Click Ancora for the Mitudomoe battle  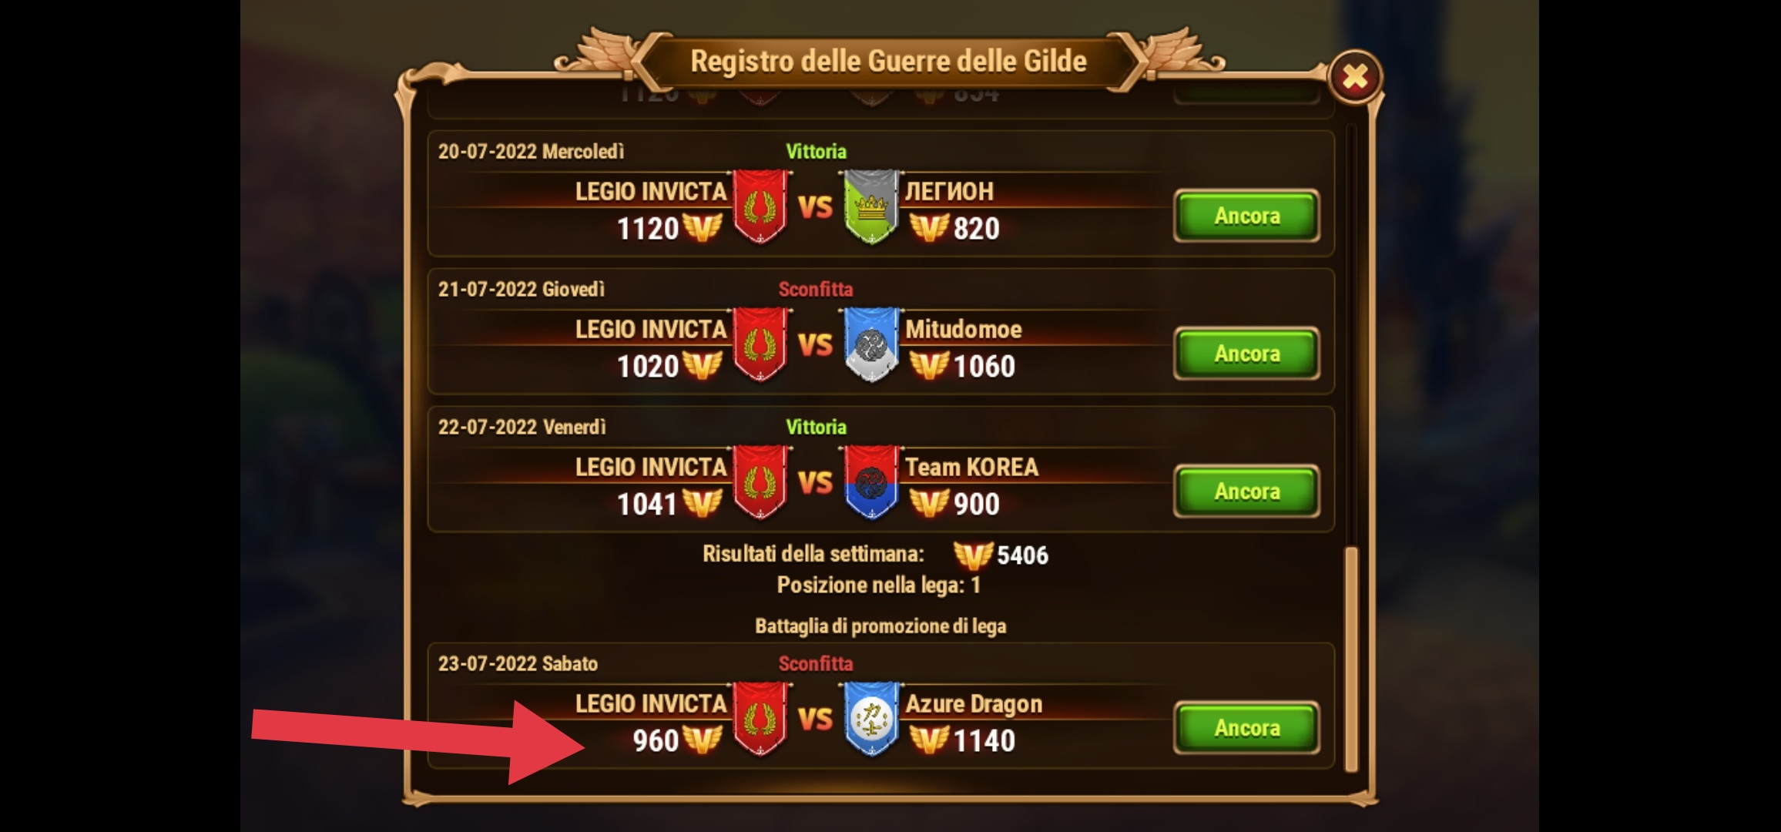1246,354
